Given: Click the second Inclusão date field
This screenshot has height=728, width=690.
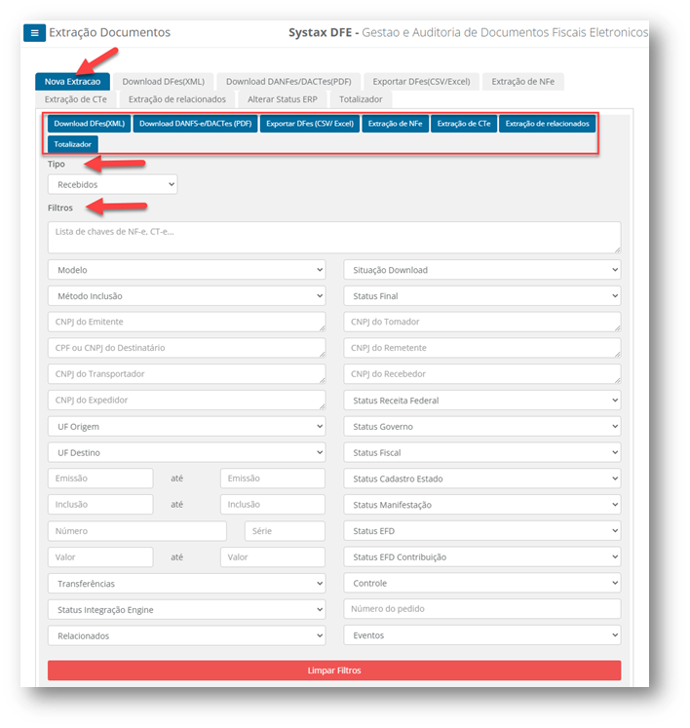Looking at the screenshot, I should [273, 504].
